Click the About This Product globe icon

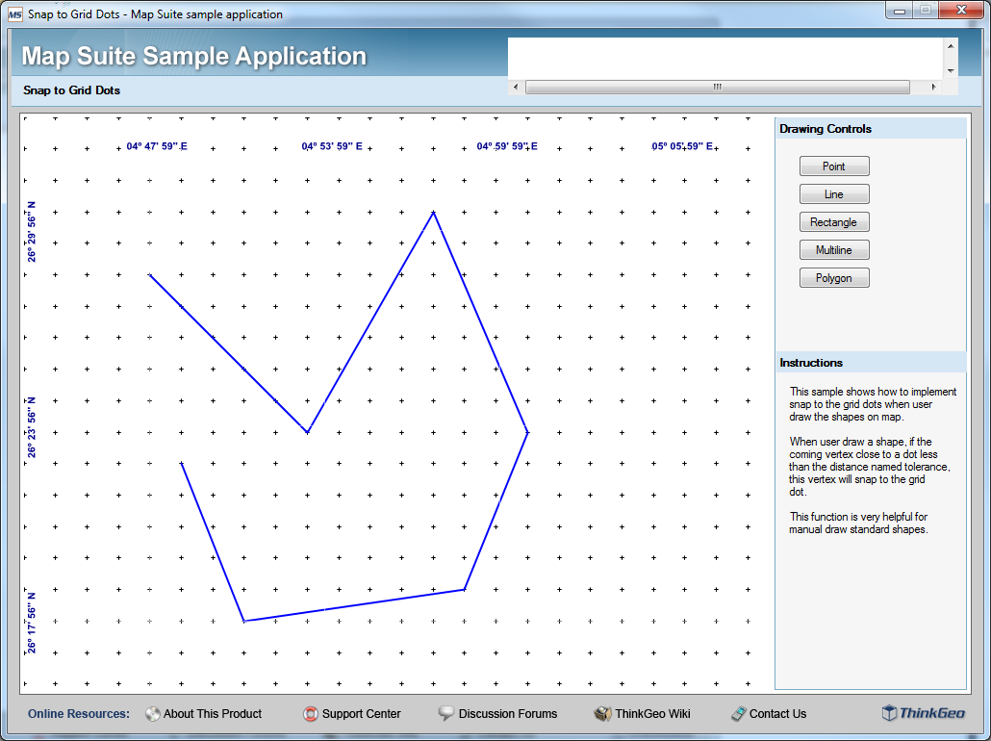tap(152, 714)
